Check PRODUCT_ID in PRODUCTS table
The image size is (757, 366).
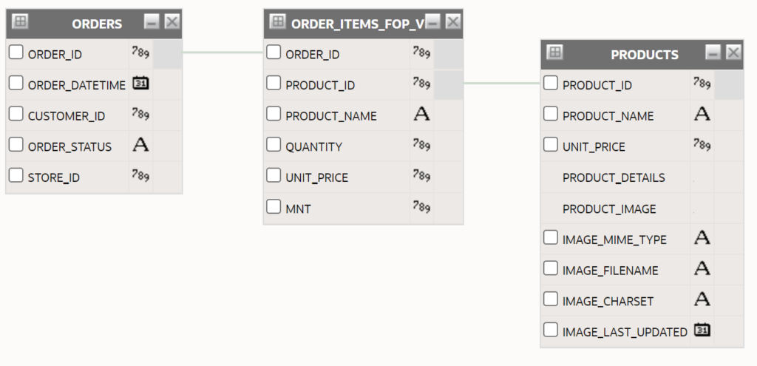(550, 83)
